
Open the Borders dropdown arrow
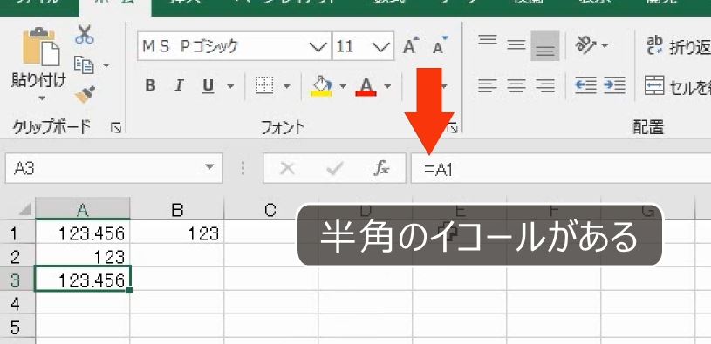(286, 86)
